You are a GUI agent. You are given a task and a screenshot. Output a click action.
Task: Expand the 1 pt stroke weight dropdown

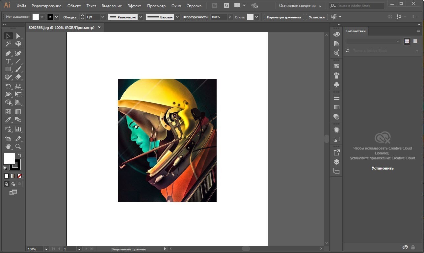(103, 17)
